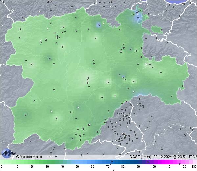Click the ©Meteoclimatic copyright text

[x=29, y=157]
